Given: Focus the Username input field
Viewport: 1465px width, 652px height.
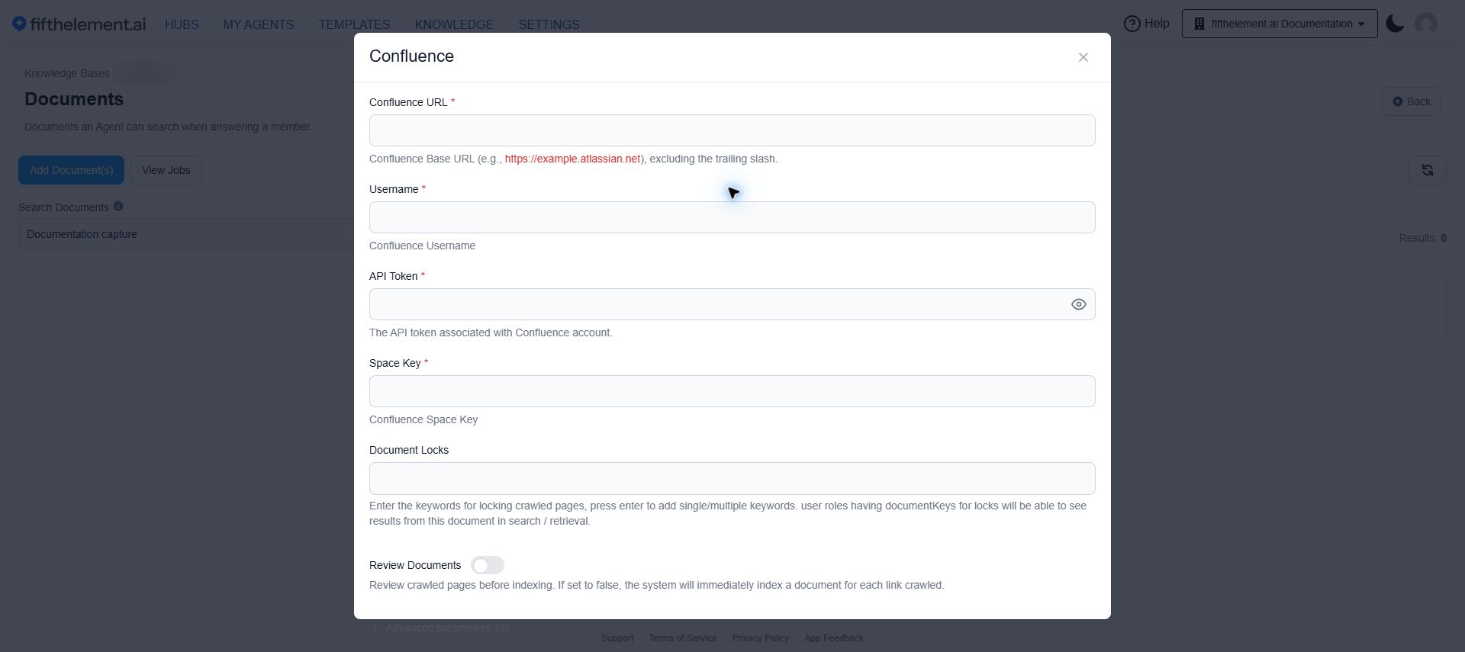Looking at the screenshot, I should (x=732, y=217).
